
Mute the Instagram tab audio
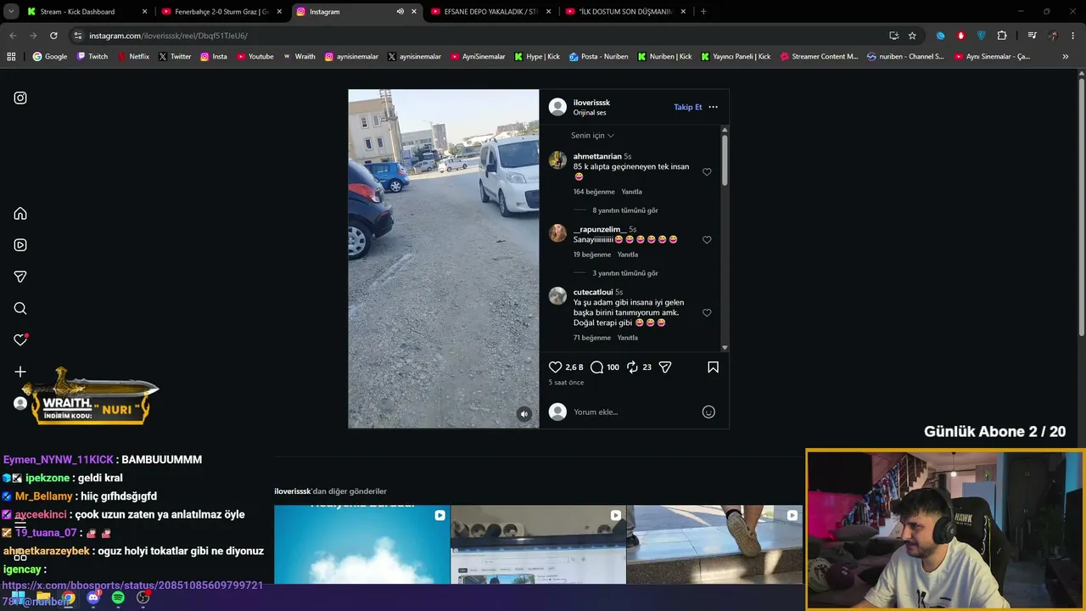click(x=400, y=12)
